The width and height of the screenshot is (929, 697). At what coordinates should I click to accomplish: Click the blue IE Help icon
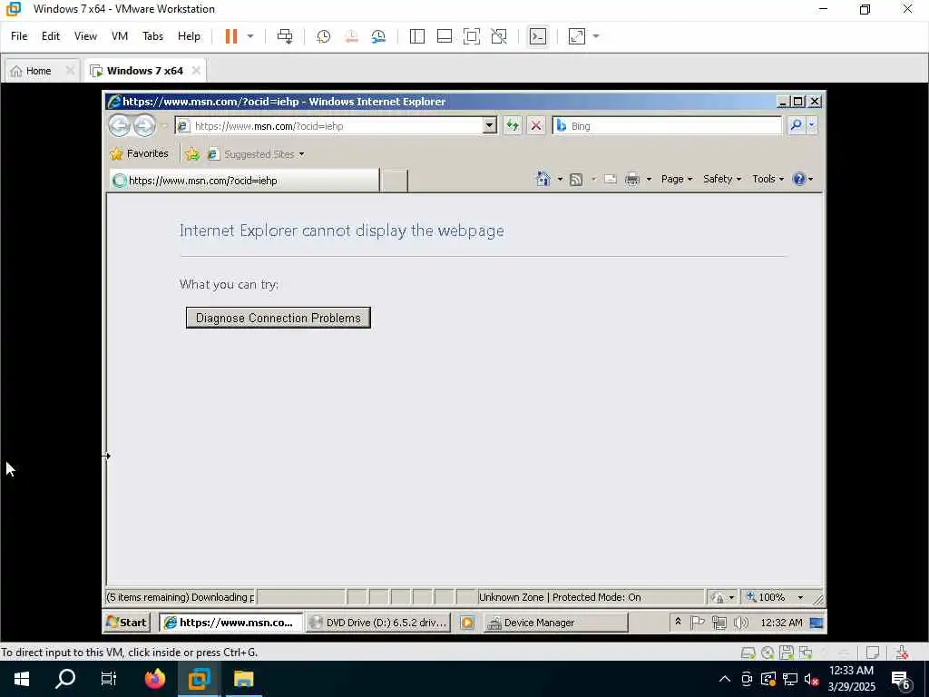[x=799, y=179]
